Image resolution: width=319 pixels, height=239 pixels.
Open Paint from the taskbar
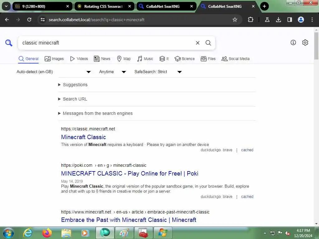124,233
